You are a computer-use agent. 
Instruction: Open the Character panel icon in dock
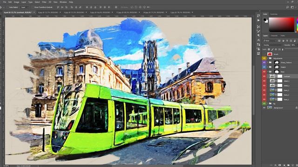(258, 40)
